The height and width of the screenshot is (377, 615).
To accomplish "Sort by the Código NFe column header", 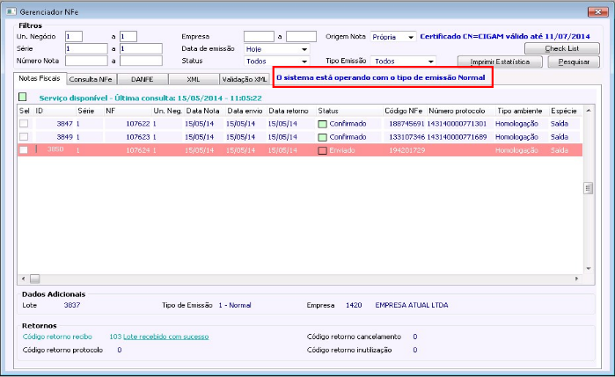I will [x=404, y=112].
